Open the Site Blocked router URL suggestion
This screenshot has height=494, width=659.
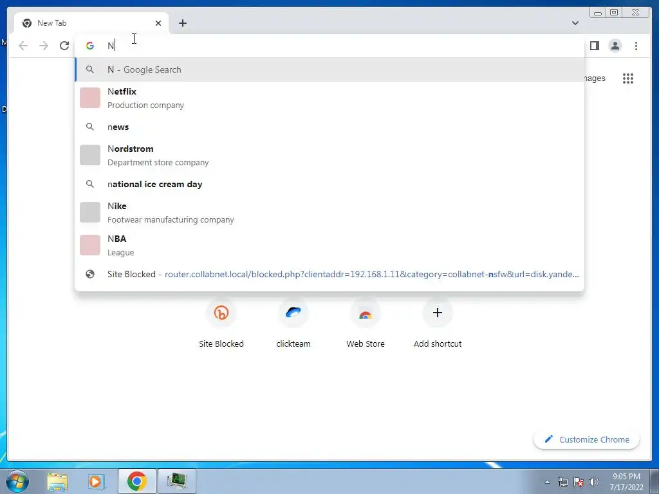tap(329, 274)
